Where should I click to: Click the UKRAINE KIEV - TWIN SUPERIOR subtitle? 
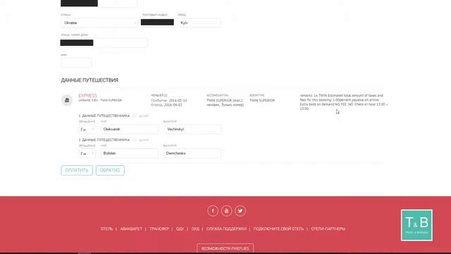click(x=100, y=100)
